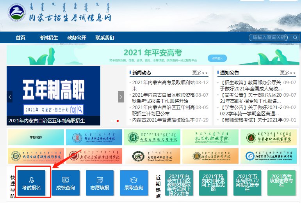301x203 pixels.
Task: Click 更多 in the 新闻动态 panel
Action: tap(200, 73)
